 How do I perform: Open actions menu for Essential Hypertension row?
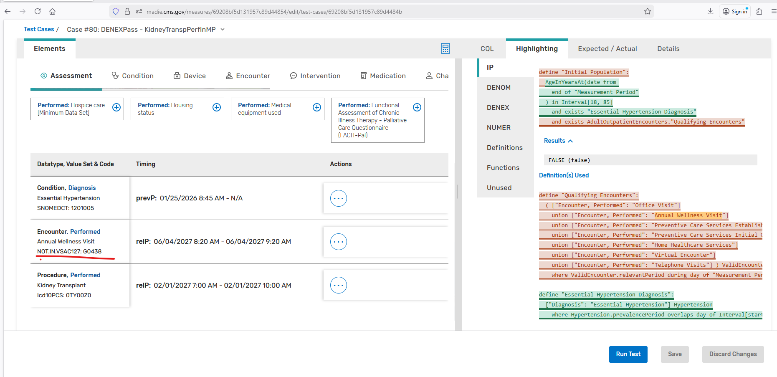tap(339, 198)
